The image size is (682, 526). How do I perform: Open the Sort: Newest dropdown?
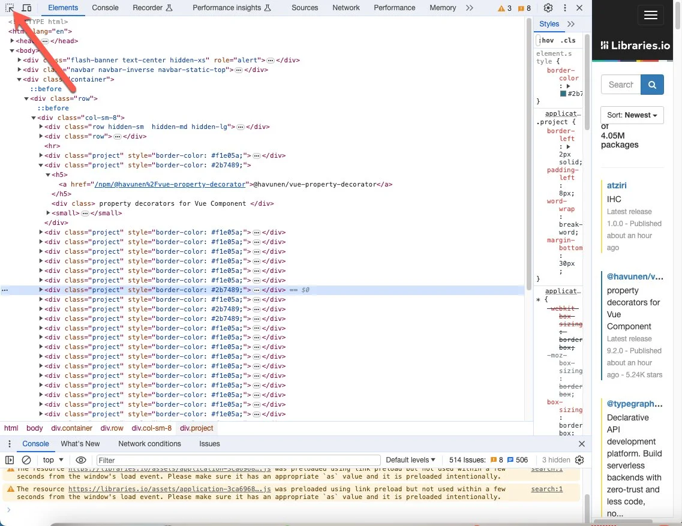click(x=632, y=115)
